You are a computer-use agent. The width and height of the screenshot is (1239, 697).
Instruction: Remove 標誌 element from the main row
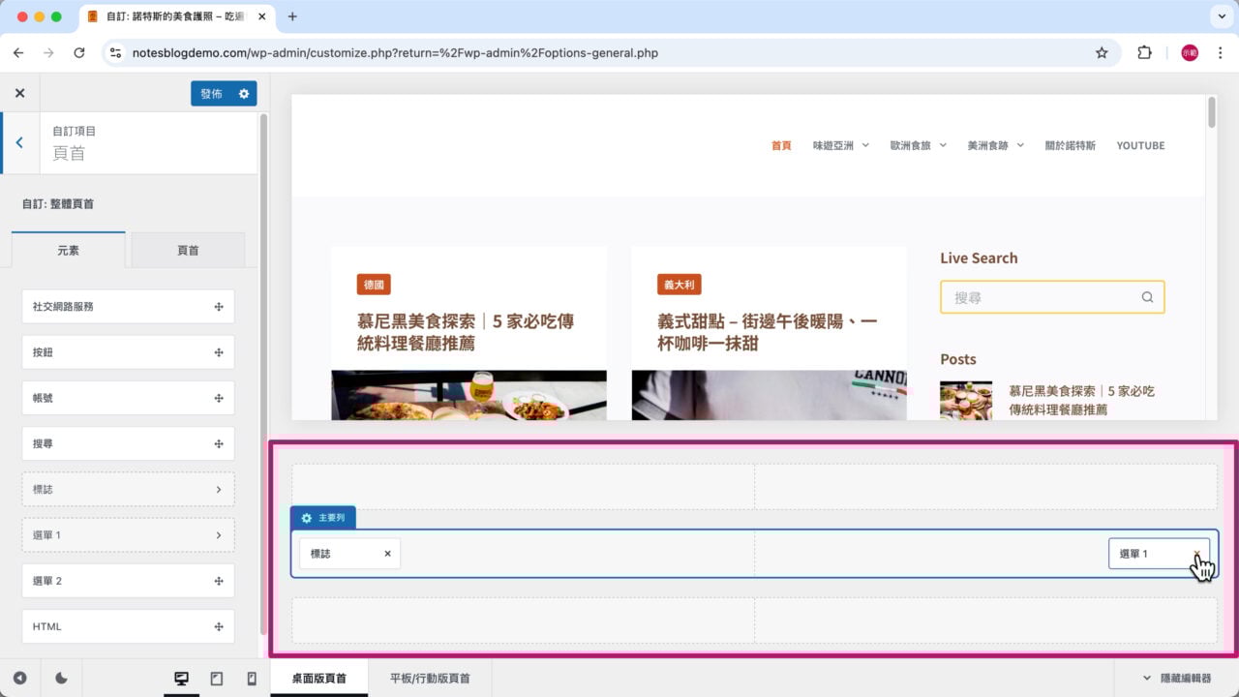[387, 554]
